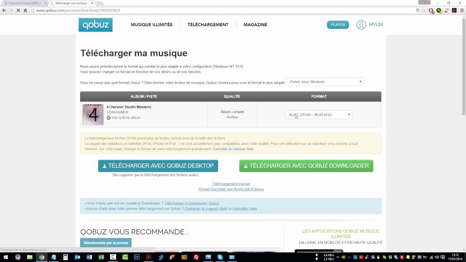The height and width of the screenshot is (262, 466).
Task: Bookmark this page with the star icon
Action: [x=423, y=10]
